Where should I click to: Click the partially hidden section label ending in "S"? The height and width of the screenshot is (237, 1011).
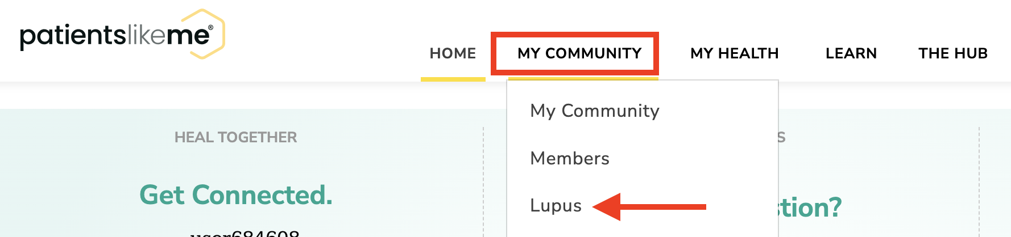pos(782,137)
